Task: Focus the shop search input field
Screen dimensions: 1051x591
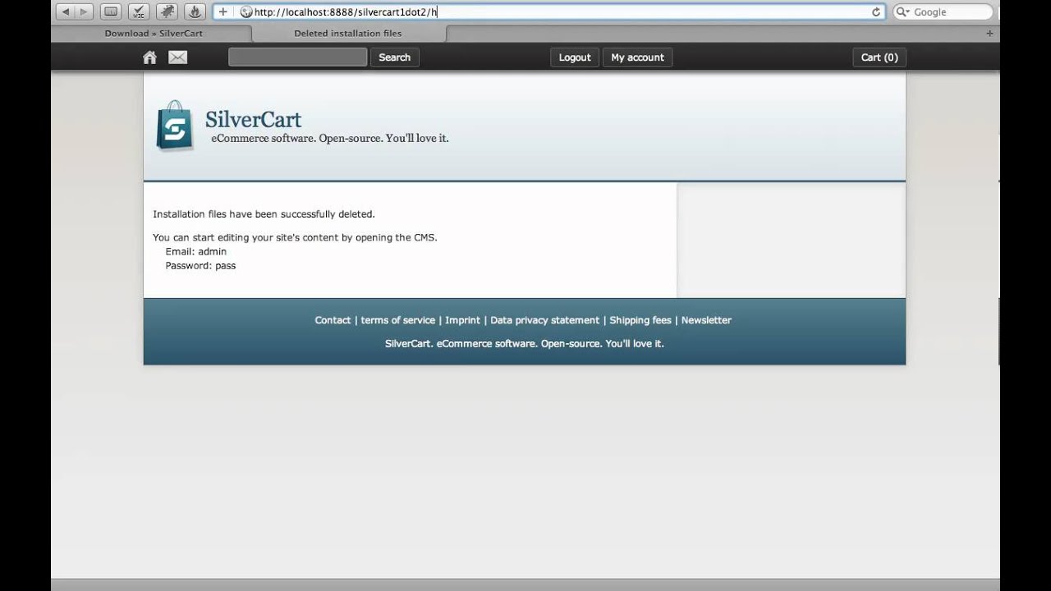Action: click(x=297, y=57)
